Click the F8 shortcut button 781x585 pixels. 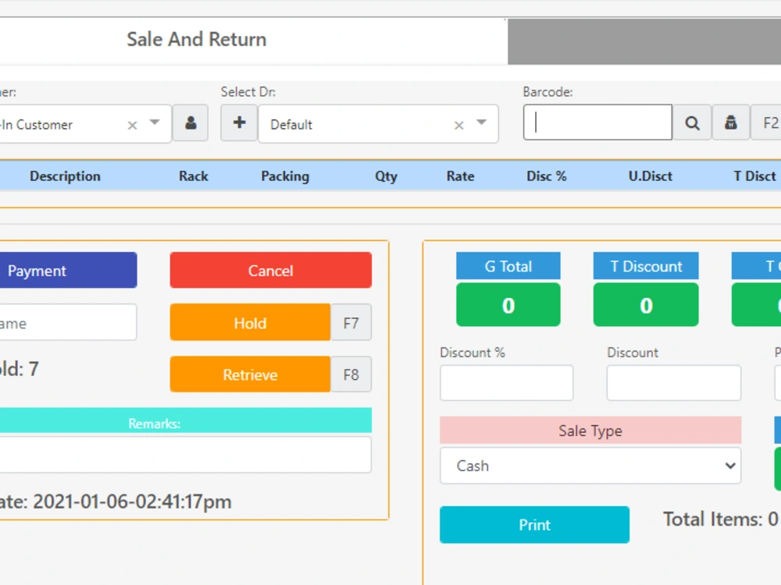click(x=351, y=374)
